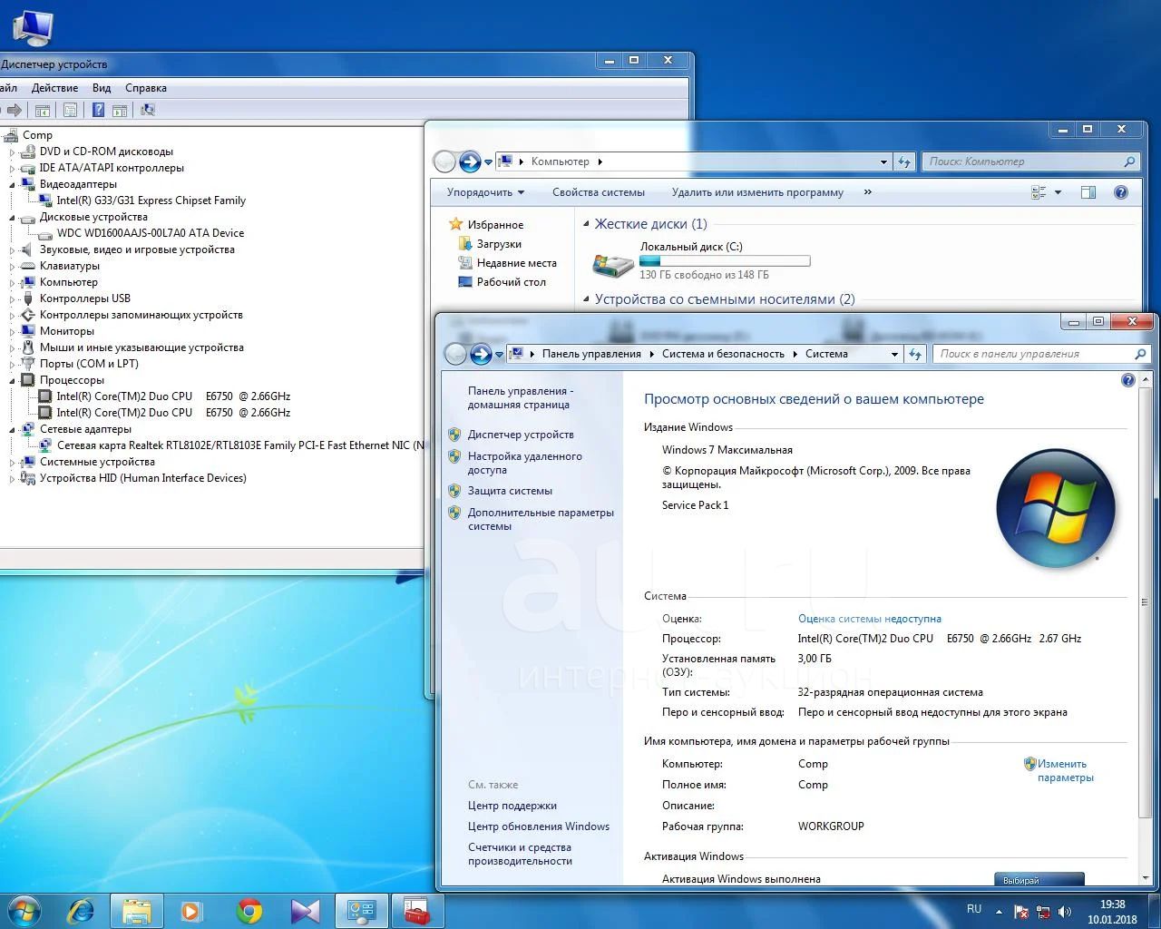Click Удалить или изменить программу
The image size is (1161, 929).
coord(757,192)
